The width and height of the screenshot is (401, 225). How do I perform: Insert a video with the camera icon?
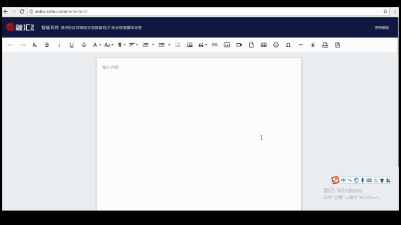[239, 45]
